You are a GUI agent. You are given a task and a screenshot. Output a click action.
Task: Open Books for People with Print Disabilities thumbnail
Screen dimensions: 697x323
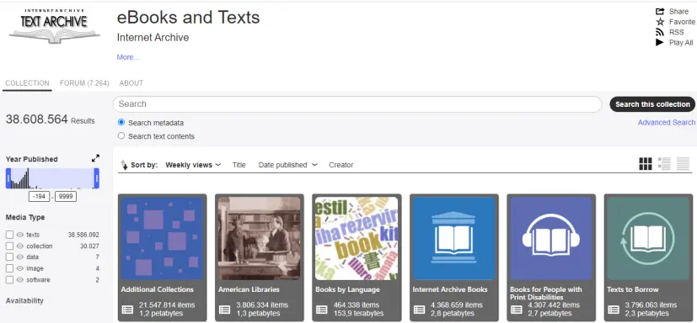[550, 238]
